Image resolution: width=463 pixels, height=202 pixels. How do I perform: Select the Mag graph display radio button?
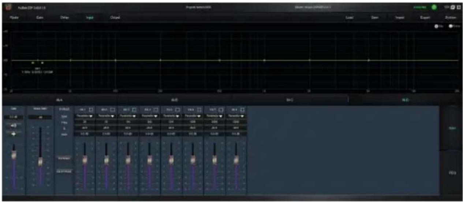436,26
